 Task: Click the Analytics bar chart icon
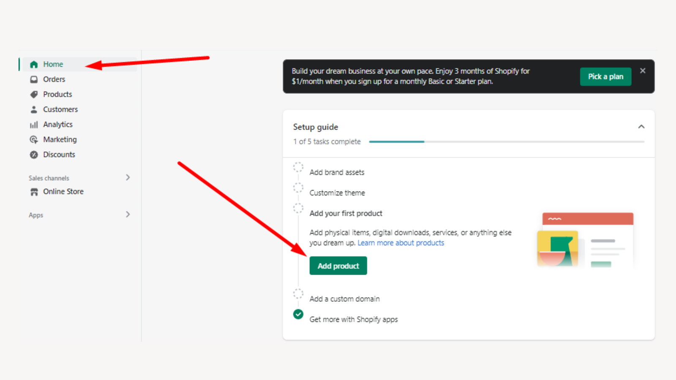pos(34,125)
